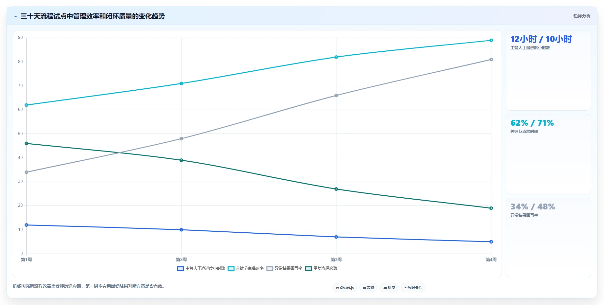Viewport: 604px width, 305px height.
Task: Click the 关键节点准时率 point at 第1周
Action: click(x=27, y=105)
